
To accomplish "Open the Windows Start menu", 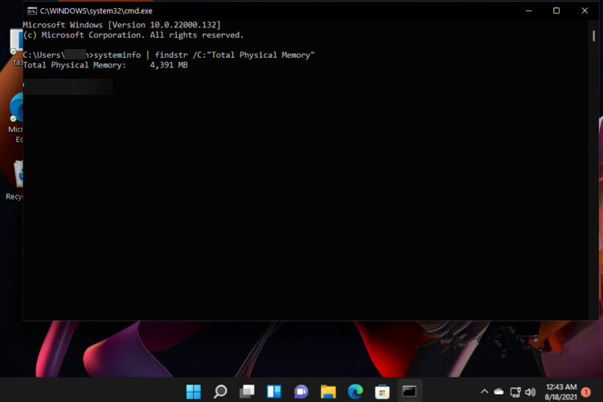I will (193, 392).
